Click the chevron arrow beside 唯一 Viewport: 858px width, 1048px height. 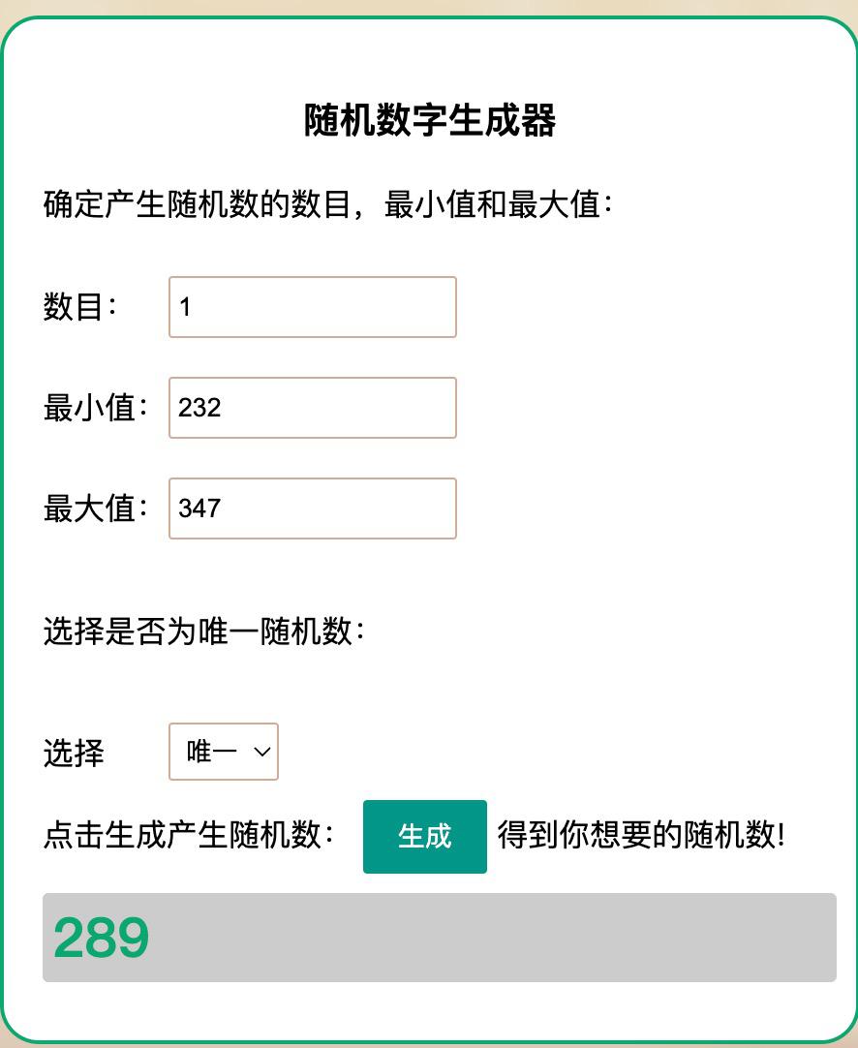261,752
